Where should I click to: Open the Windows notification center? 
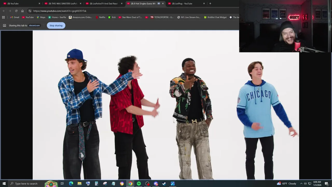point(327,184)
